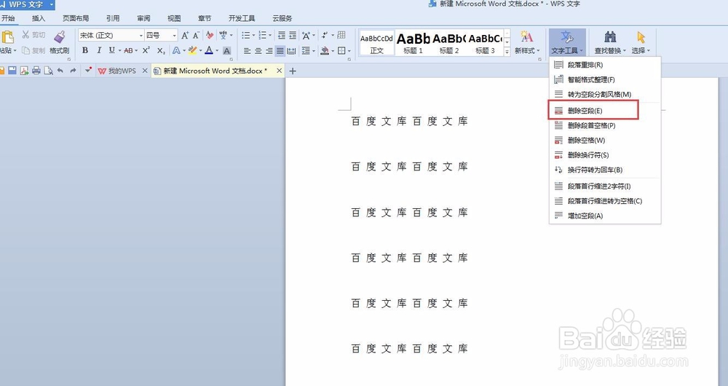Open a new document tab with plus button
Screen dimensions: 728x386
[293, 71]
